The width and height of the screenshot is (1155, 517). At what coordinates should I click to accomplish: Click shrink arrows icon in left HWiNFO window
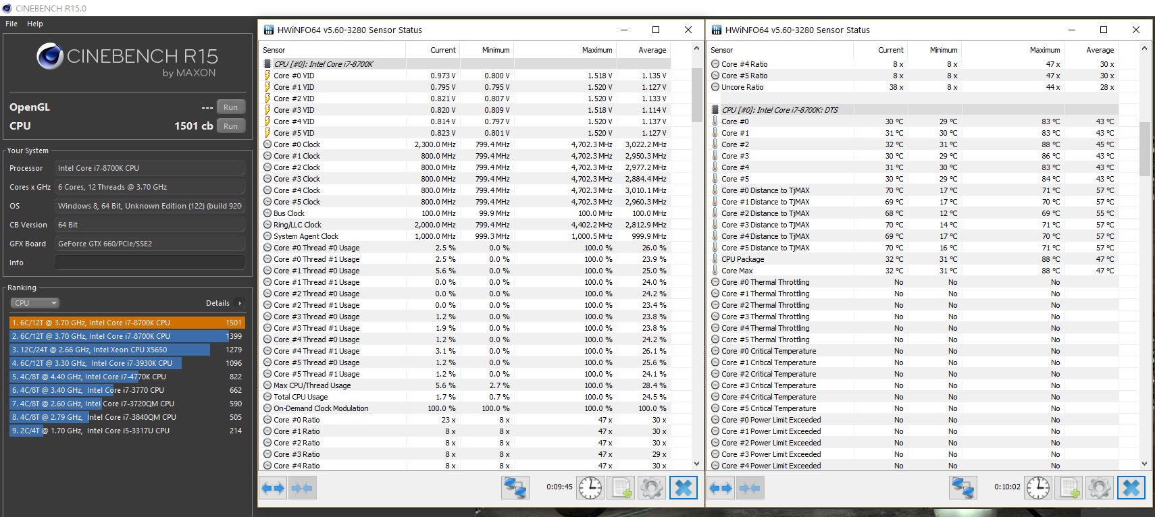[302, 488]
